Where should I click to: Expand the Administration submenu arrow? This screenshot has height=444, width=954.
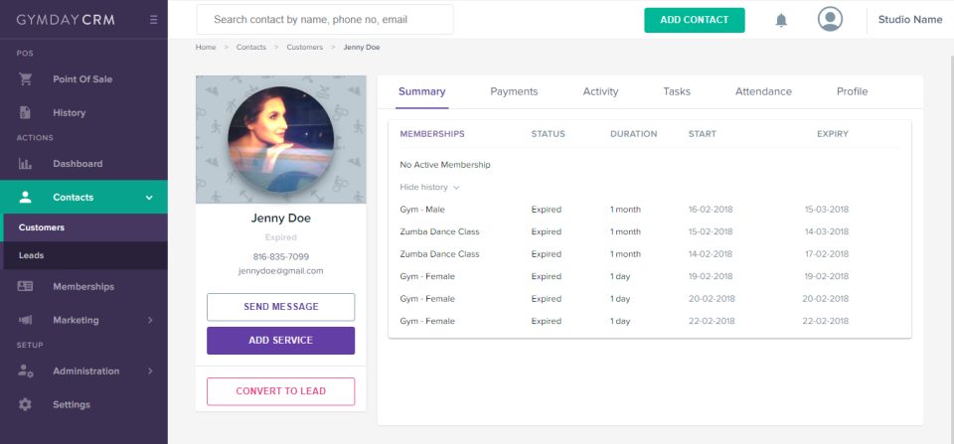pyautogui.click(x=150, y=371)
